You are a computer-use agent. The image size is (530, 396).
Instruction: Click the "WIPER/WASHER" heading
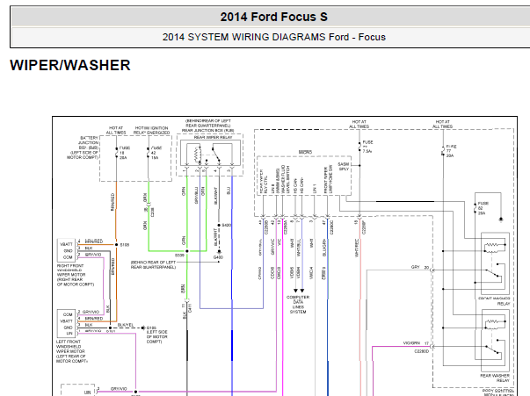click(70, 65)
